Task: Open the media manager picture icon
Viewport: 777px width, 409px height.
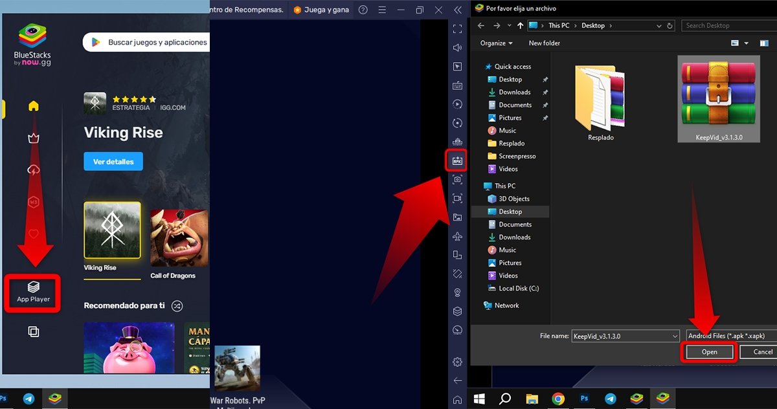Action: click(457, 217)
